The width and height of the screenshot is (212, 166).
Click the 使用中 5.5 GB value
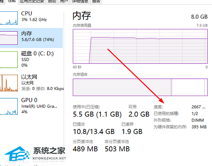coord(97,114)
